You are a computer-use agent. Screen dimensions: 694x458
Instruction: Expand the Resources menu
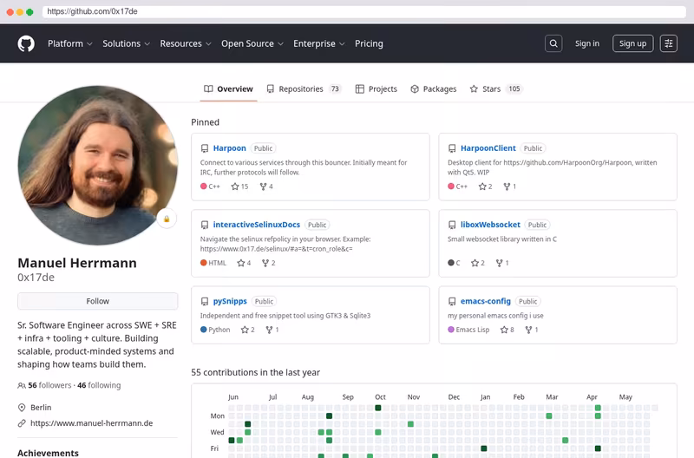coord(186,43)
